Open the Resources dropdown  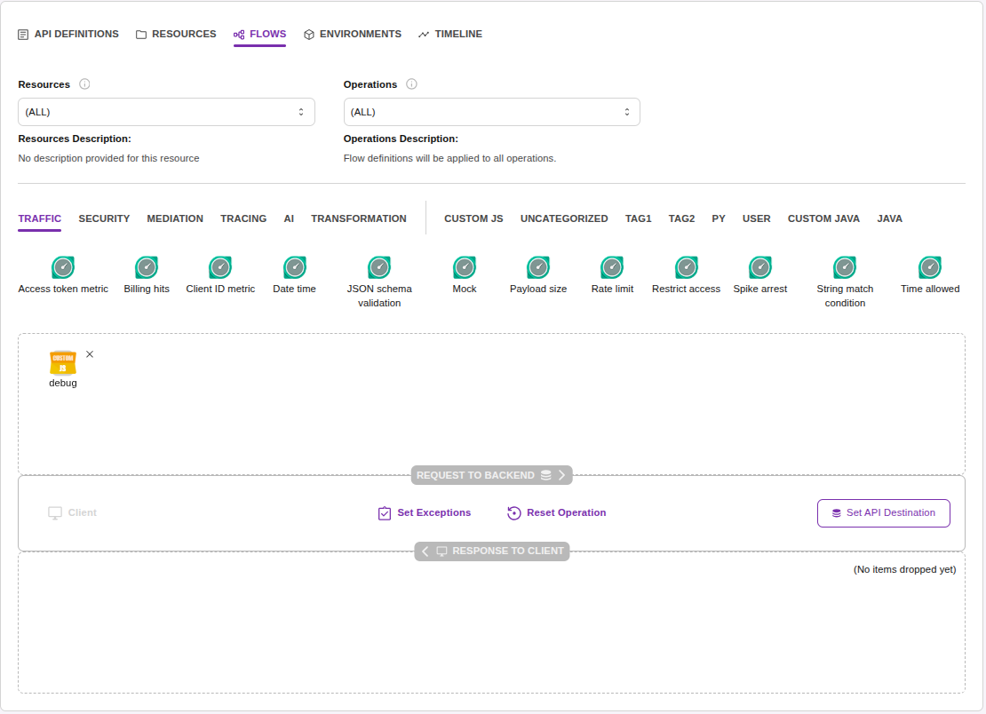[166, 112]
